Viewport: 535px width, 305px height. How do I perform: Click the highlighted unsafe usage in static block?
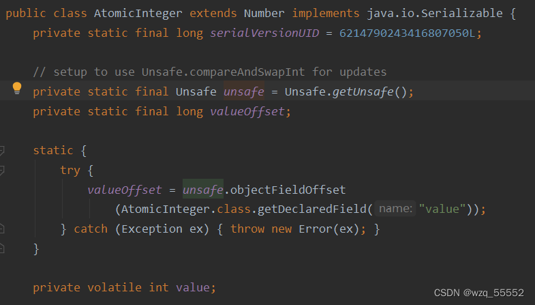202,190
